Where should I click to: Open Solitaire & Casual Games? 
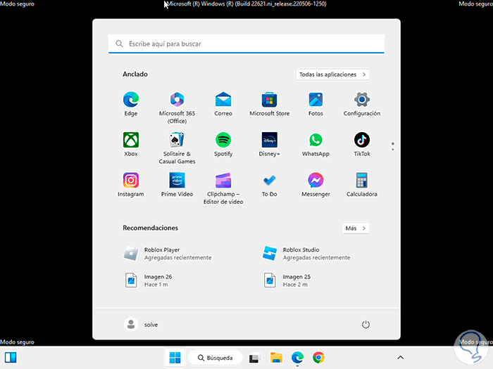point(177,148)
